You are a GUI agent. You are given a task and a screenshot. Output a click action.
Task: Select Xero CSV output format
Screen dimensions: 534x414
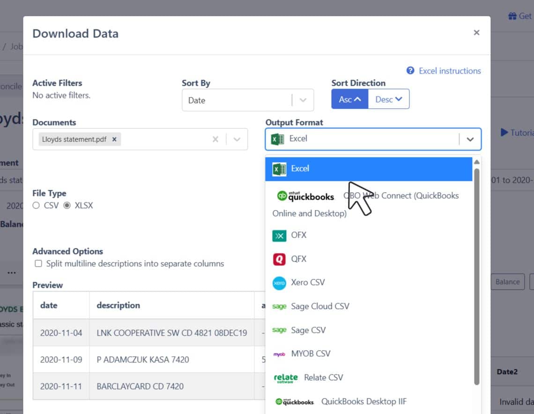point(369,283)
